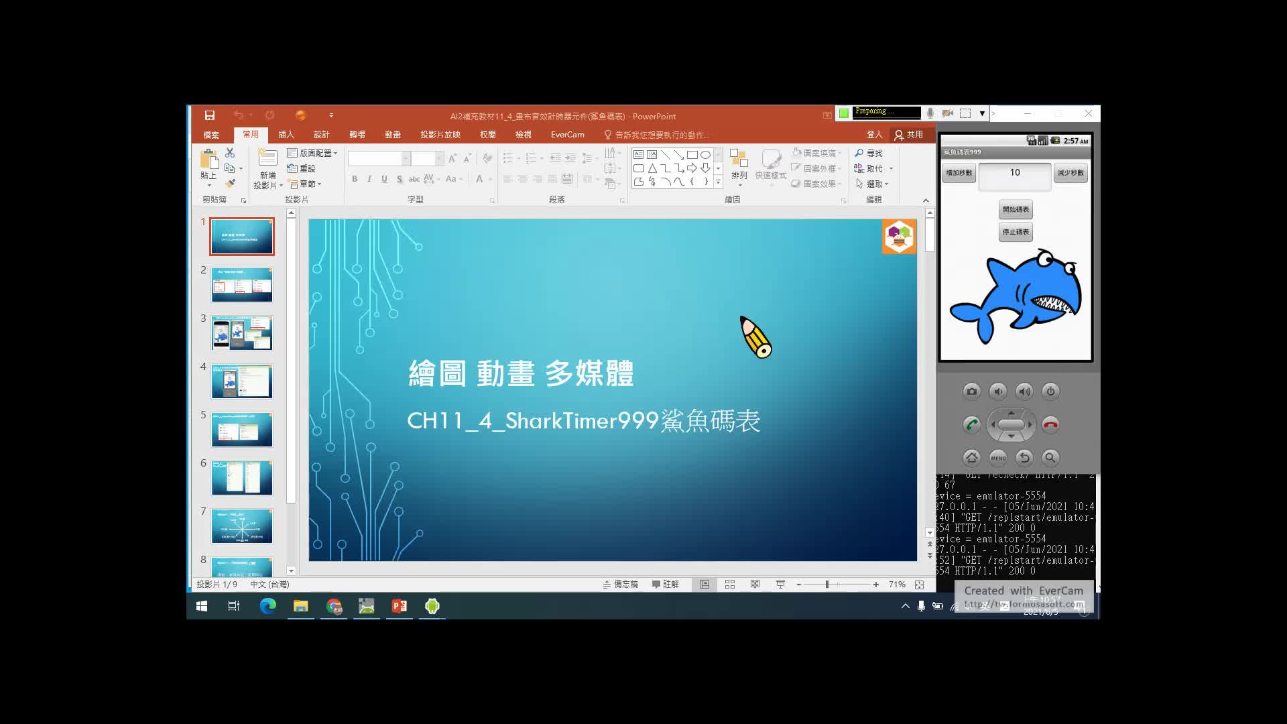Click the New Slide icon
Image resolution: width=1287 pixels, height=724 pixels.
tap(267, 158)
